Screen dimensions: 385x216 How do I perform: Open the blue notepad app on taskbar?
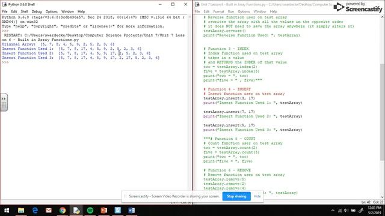(118, 211)
